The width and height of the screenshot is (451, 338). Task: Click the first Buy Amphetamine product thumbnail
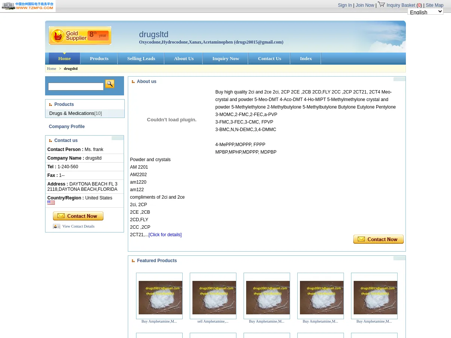160,297
